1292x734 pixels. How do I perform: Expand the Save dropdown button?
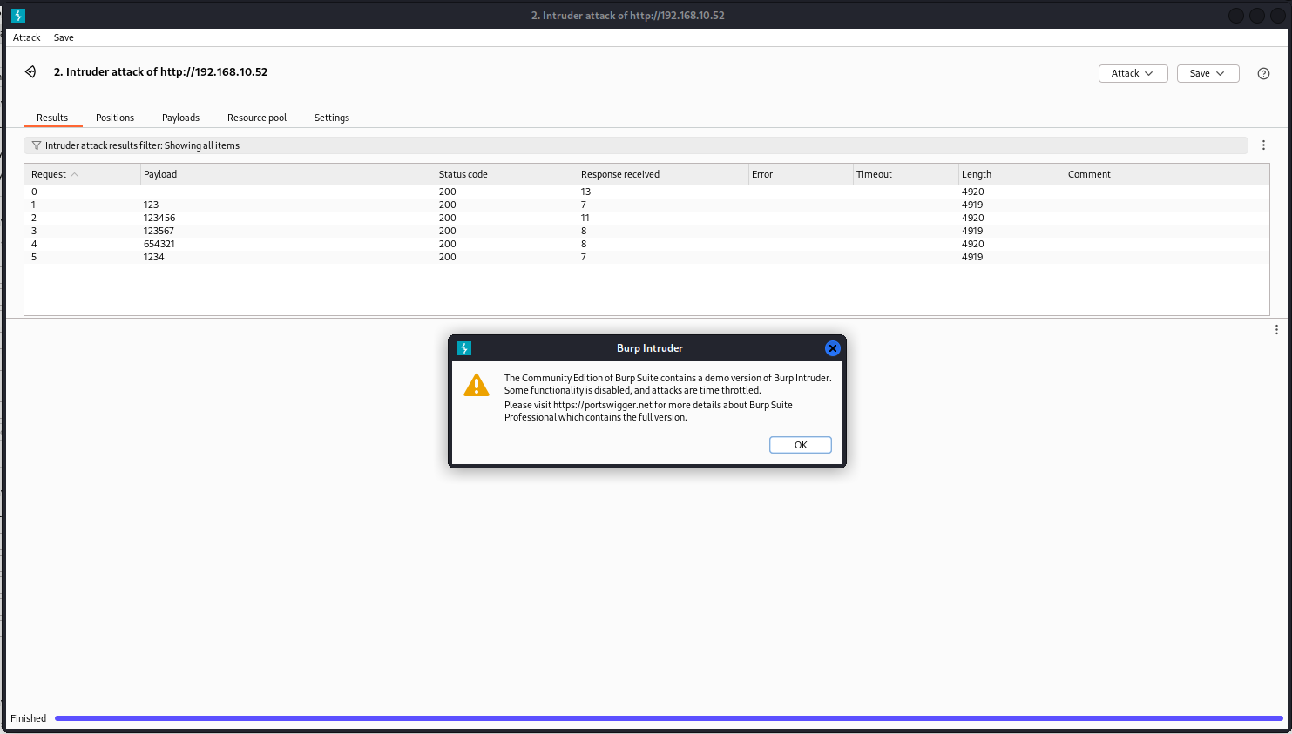(x=1207, y=73)
